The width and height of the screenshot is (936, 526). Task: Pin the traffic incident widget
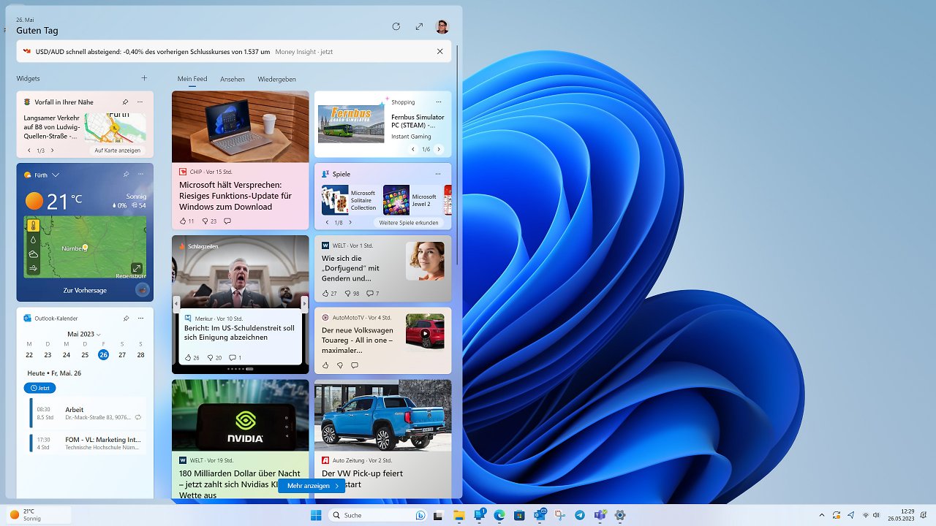pos(125,102)
